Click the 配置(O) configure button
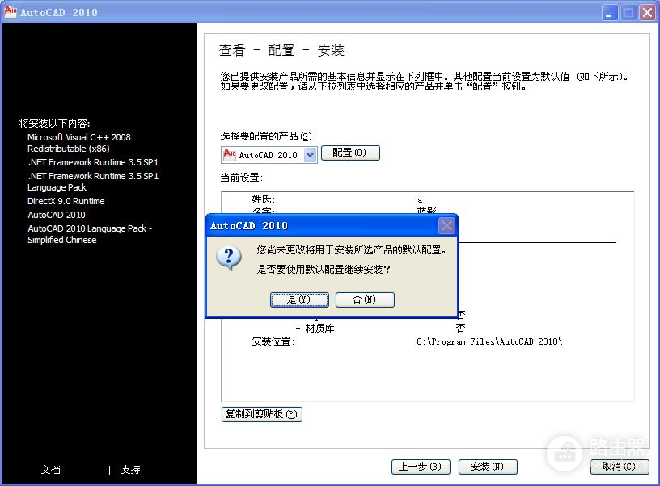The width and height of the screenshot is (660, 486). coord(350,153)
